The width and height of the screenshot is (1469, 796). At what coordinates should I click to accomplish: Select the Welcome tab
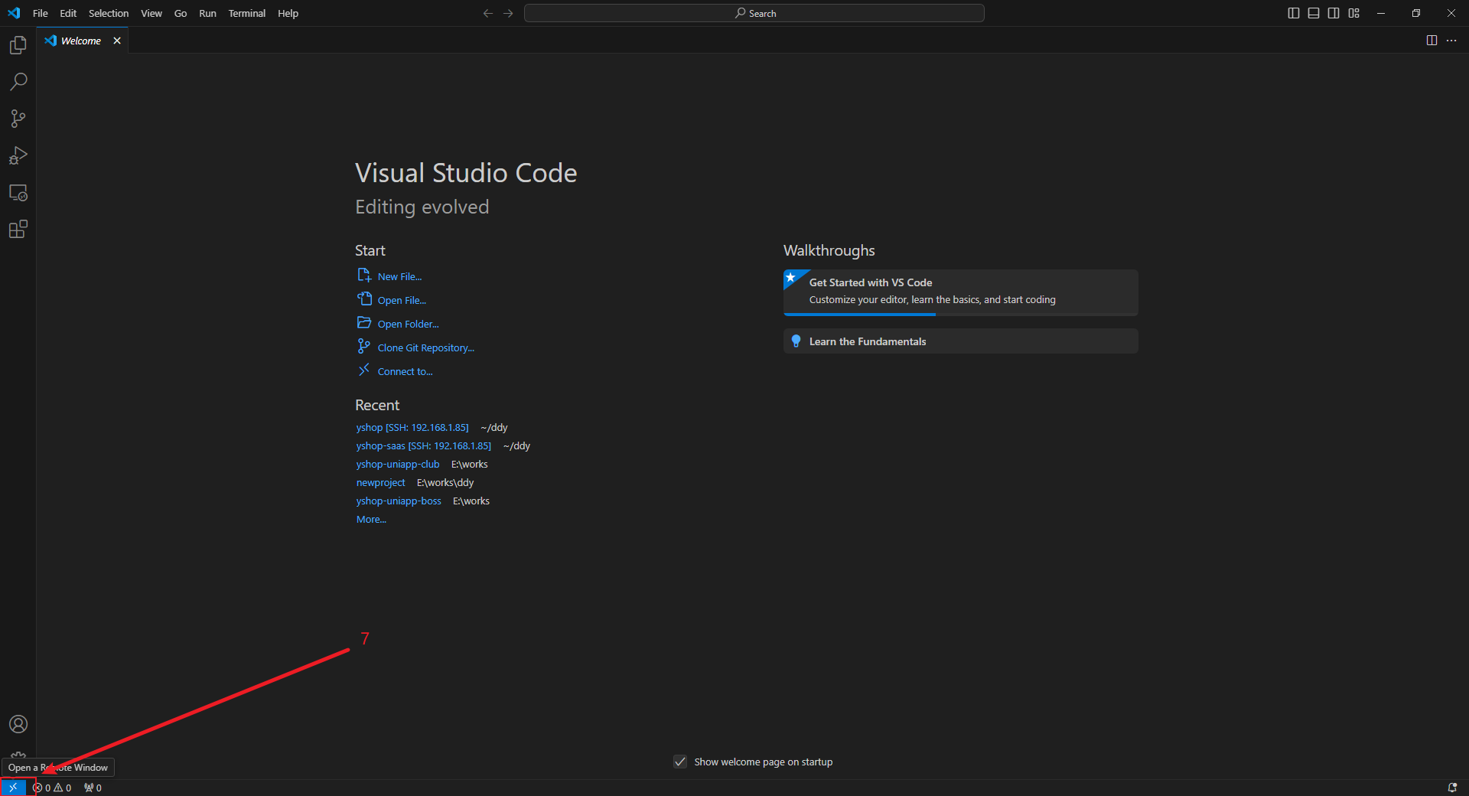point(82,41)
